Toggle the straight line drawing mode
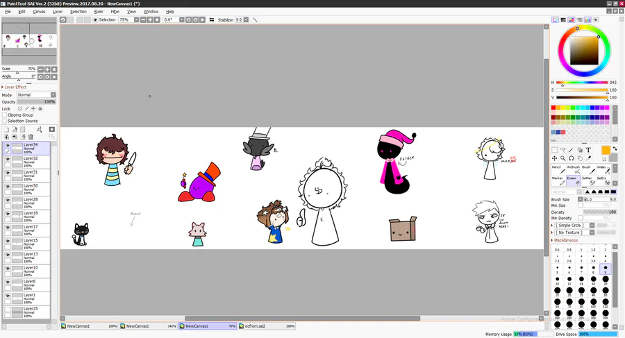The width and height of the screenshot is (625, 338). tap(255, 19)
